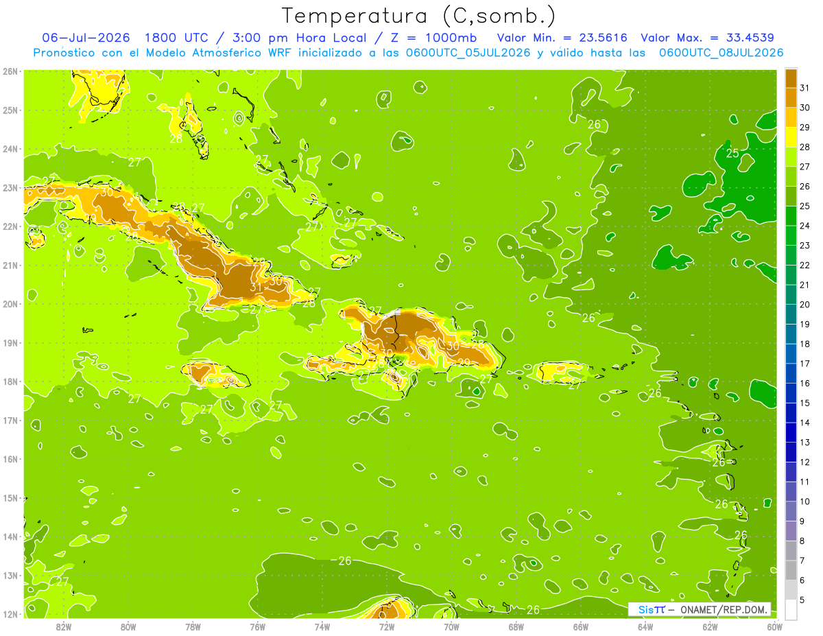
Task: Pick the yellow swatch between 28 and 29
Action: 791,137
